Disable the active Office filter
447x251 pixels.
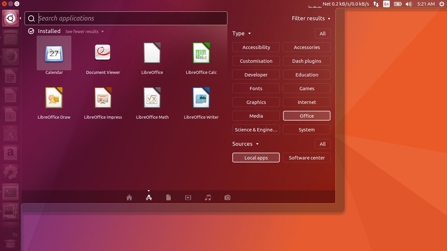click(307, 116)
